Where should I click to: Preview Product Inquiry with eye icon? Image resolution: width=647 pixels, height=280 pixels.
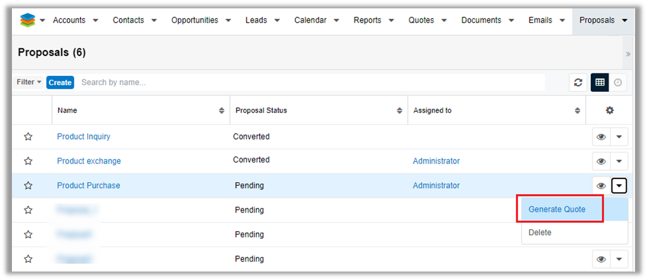(x=601, y=137)
